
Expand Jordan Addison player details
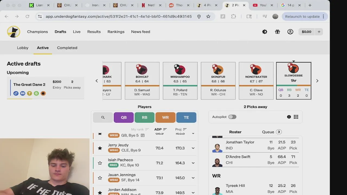tap(193, 193)
